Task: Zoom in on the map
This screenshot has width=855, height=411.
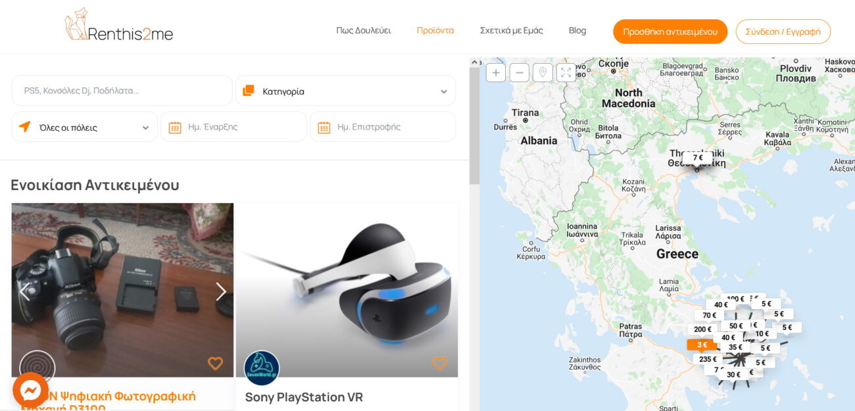Action: pyautogui.click(x=496, y=72)
